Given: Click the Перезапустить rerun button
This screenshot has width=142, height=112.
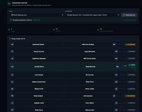Looking at the screenshot, I should 129,15.
